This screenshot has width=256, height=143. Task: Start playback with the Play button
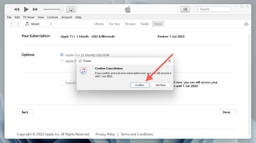coord(26,9)
